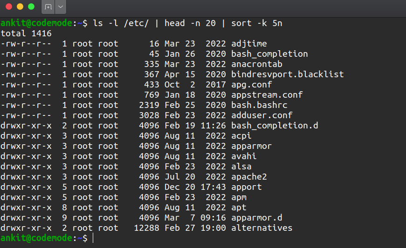Click the 'total 1416' output line
Screen dimensions: 406x248
coord(26,34)
